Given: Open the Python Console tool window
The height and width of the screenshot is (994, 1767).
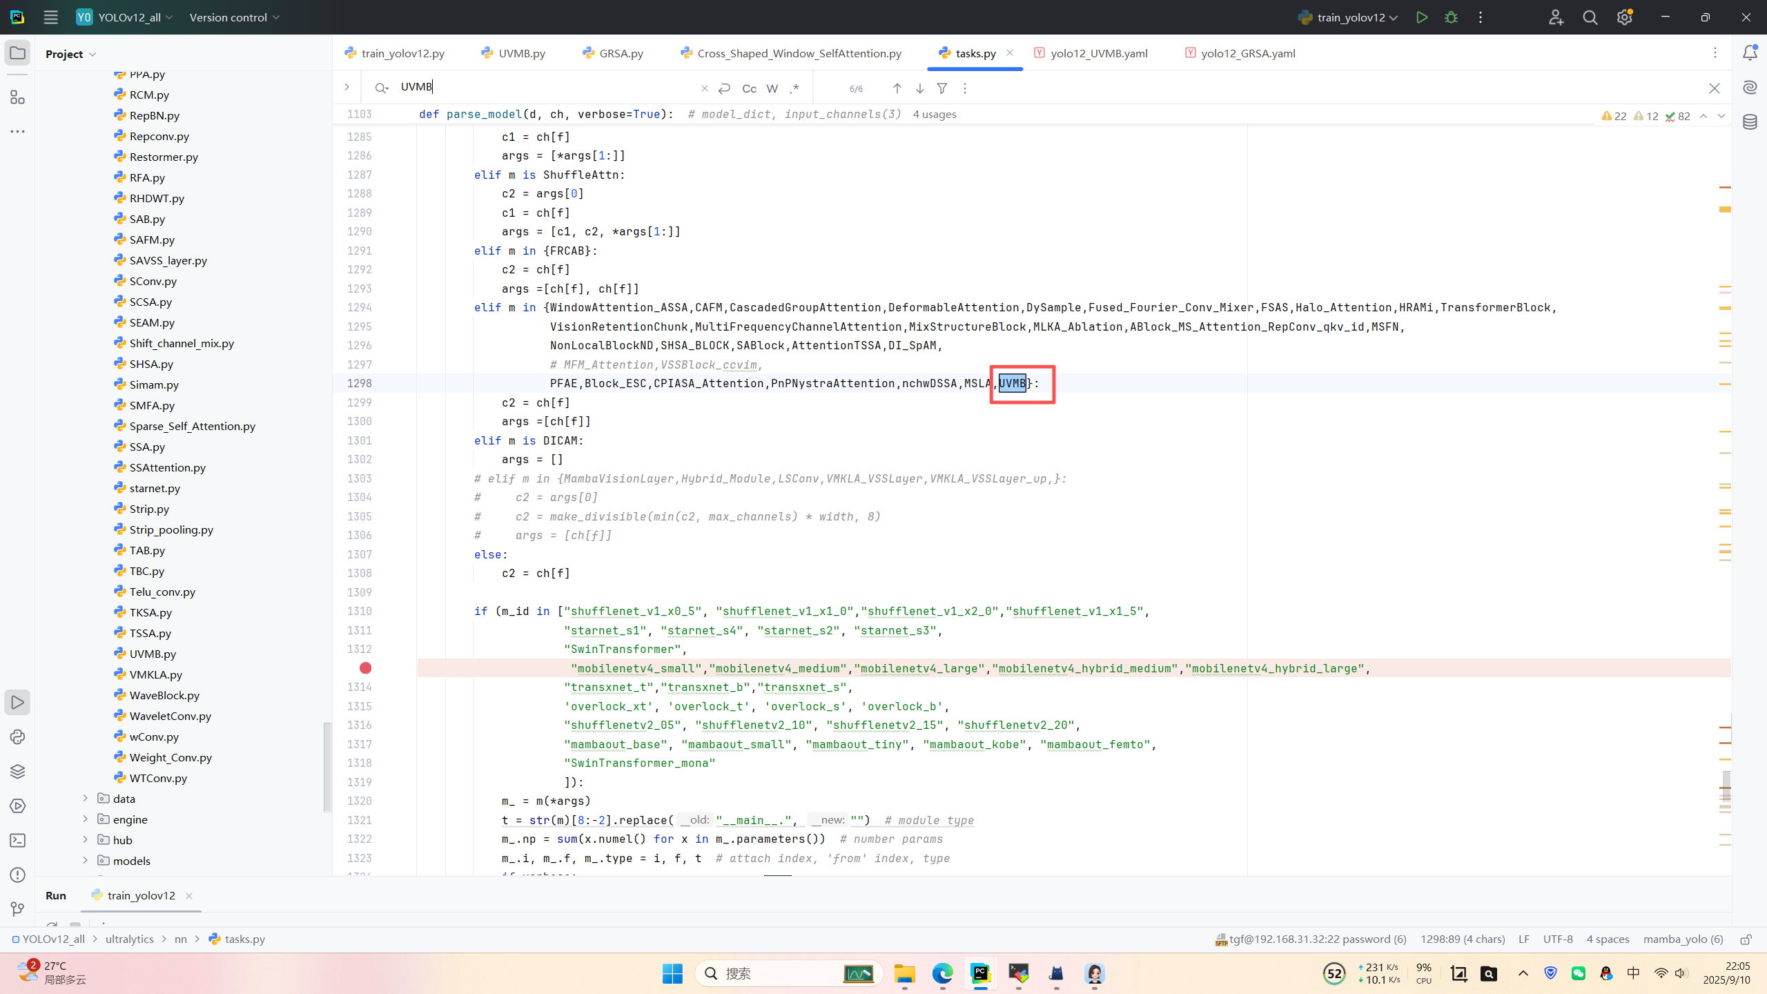Looking at the screenshot, I should [x=17, y=737].
